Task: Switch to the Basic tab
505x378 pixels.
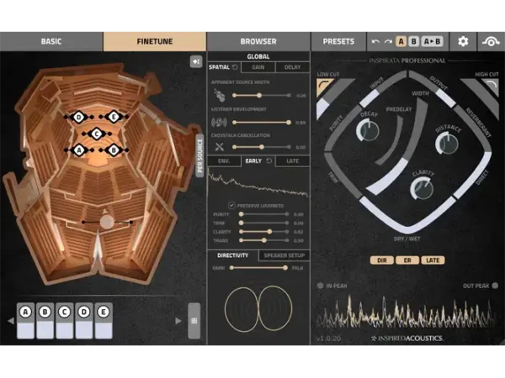Action: pyautogui.click(x=51, y=41)
